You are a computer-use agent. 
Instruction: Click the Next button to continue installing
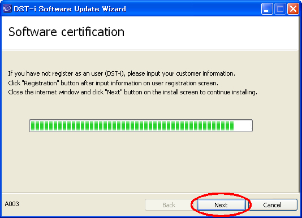point(221,204)
